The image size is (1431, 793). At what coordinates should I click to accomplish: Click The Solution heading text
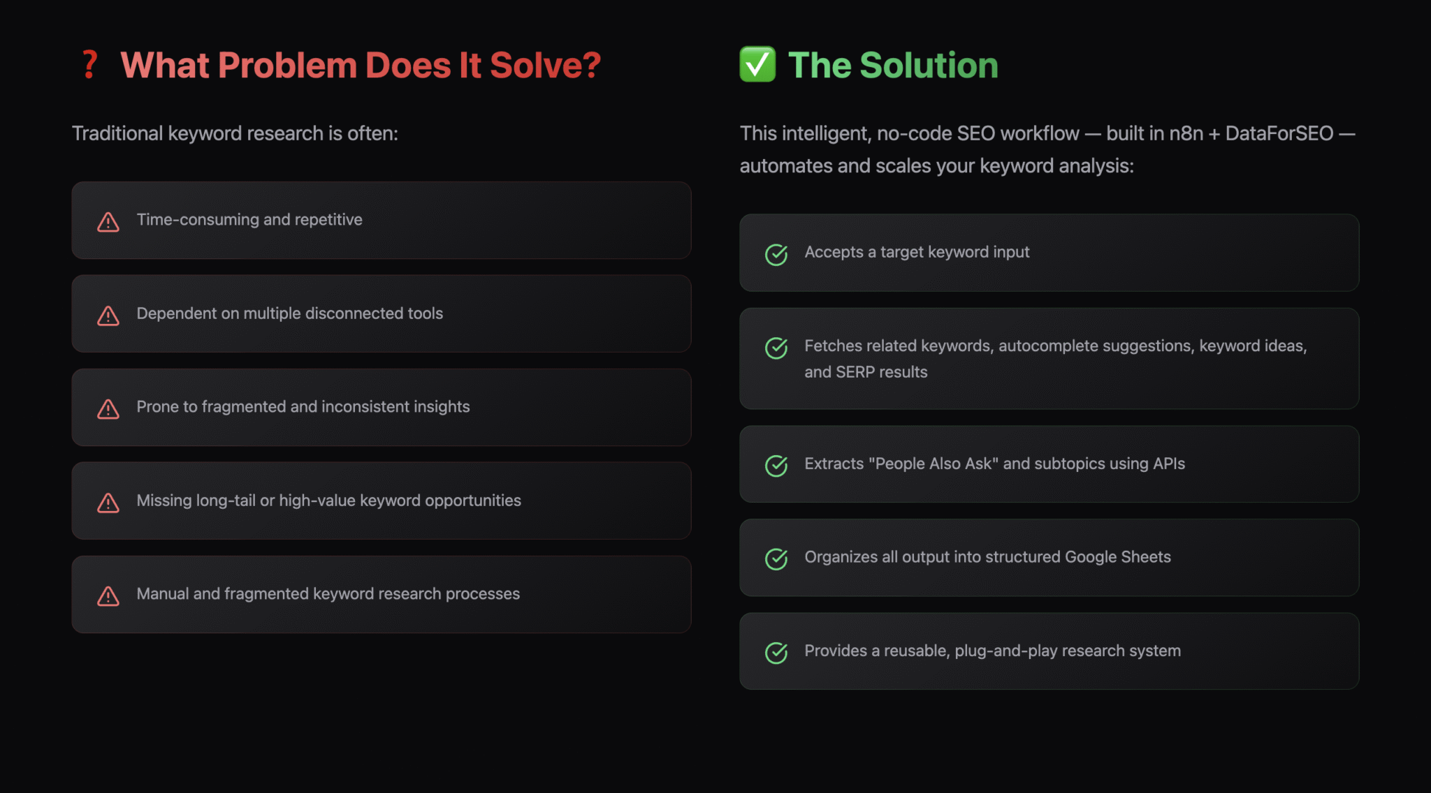893,66
